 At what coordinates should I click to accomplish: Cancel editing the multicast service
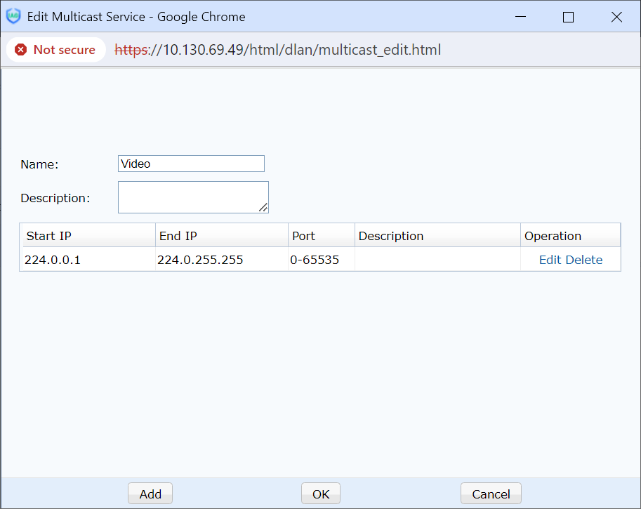coord(491,494)
